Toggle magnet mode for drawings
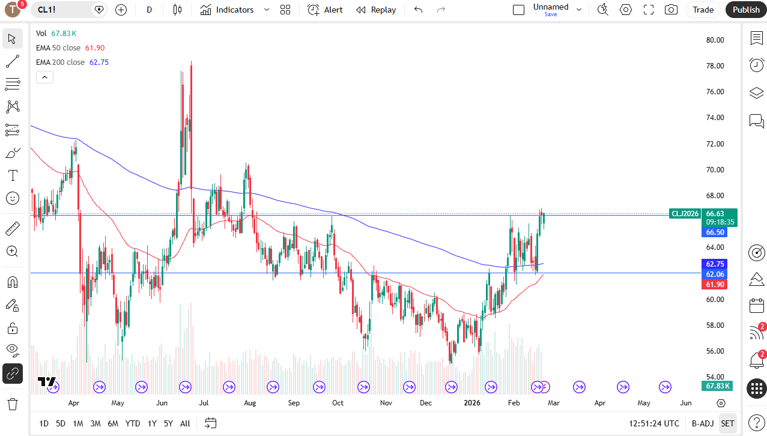 (12, 282)
